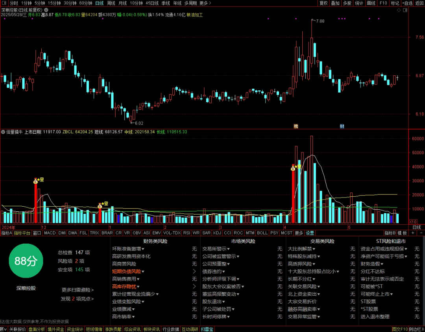The width and height of the screenshot is (425, 332).
Task: Click the 图文F10 button
Action: [x=400, y=329]
